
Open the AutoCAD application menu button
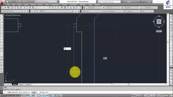(2, 2)
